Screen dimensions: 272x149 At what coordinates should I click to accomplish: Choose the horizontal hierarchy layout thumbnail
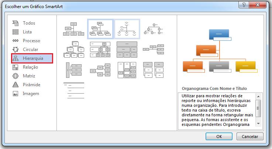click(100, 69)
